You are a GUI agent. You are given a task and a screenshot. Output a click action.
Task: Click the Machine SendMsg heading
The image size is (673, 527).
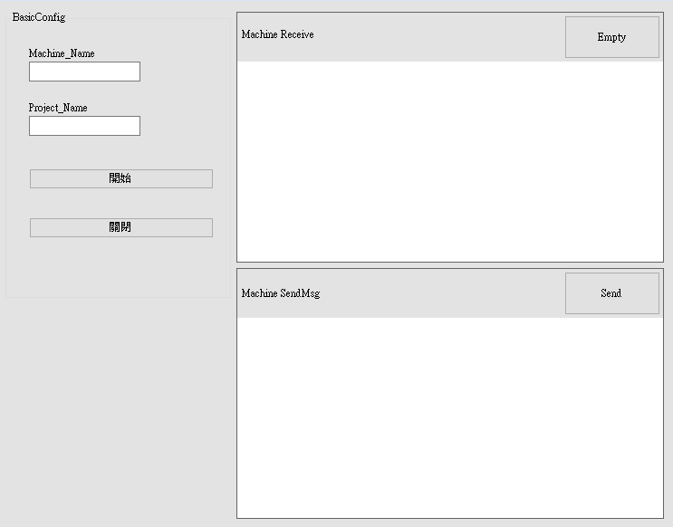[x=281, y=293]
